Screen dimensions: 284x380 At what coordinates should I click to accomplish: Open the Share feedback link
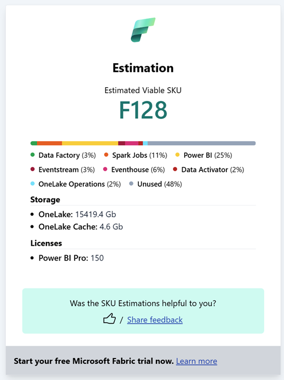pos(155,320)
